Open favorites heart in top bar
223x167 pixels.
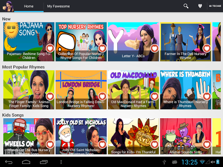200,6
